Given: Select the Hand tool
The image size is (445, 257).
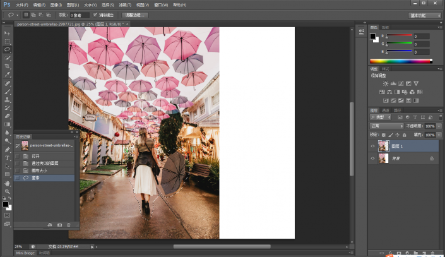Looking at the screenshot, I should 7,184.
